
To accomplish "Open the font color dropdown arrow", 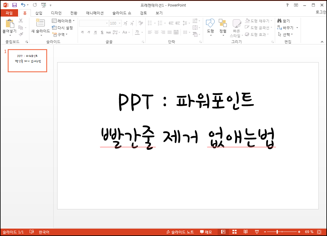I will coord(142,32).
